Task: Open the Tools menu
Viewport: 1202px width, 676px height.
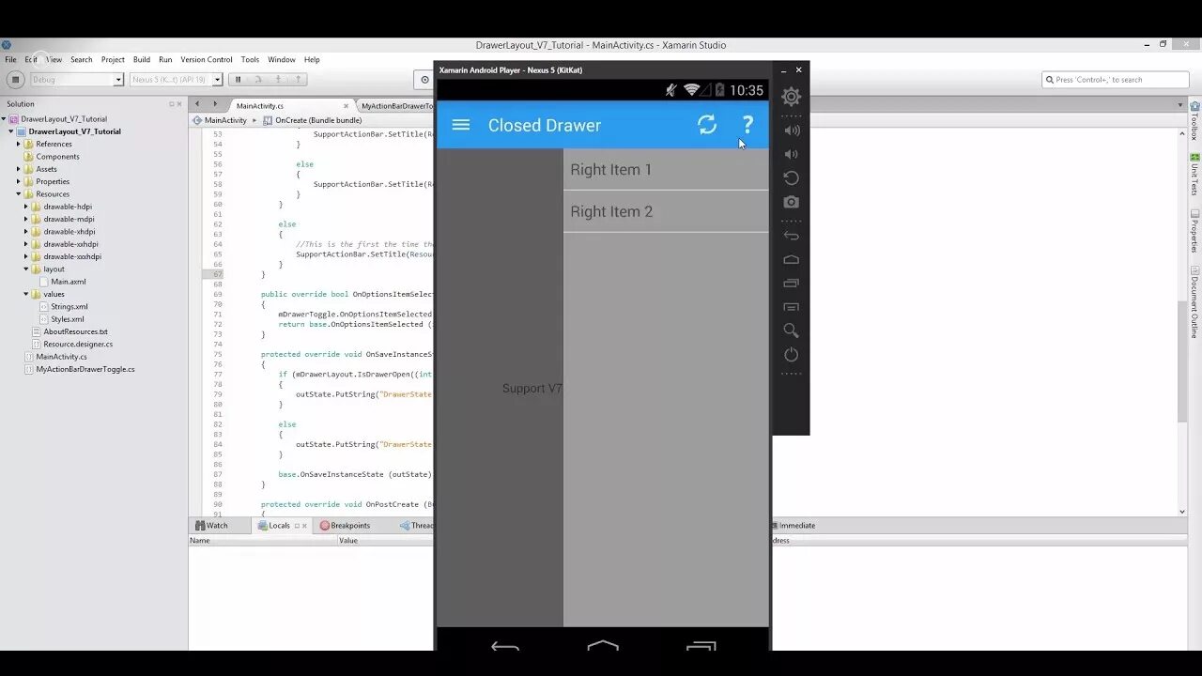Action: point(250,59)
